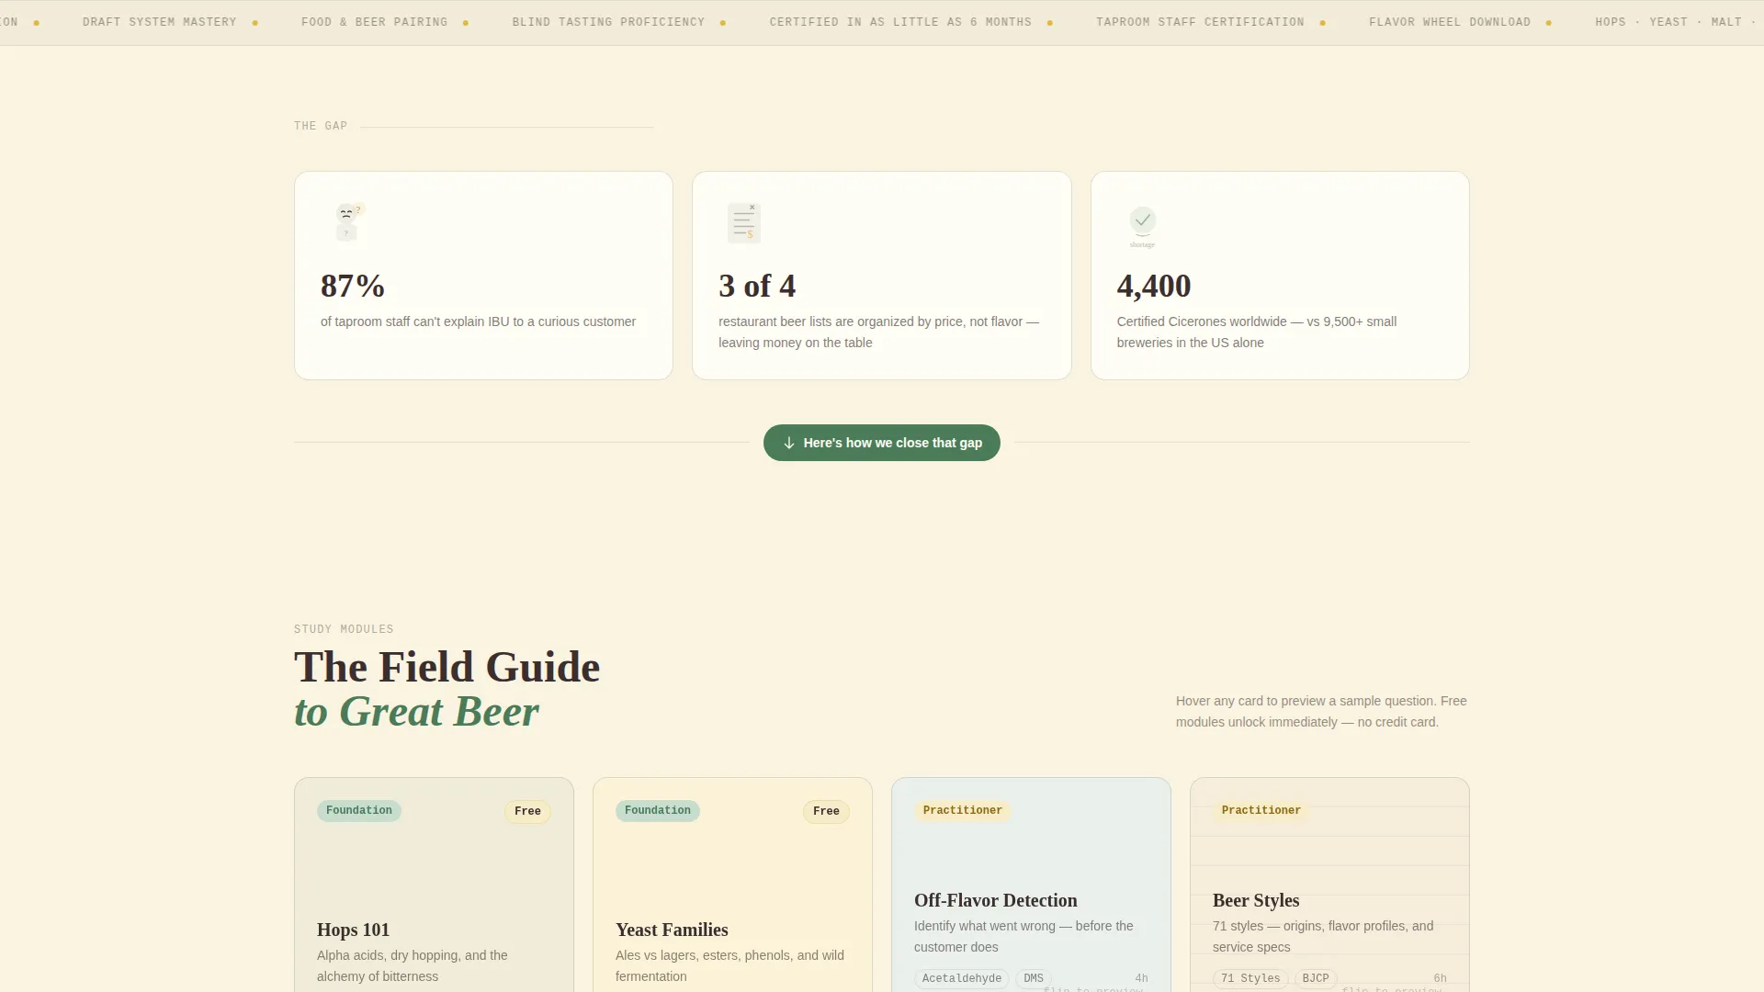
Task: Click 'DRAFT SYSTEM MASTERY' in the ticker
Action: coord(160,22)
